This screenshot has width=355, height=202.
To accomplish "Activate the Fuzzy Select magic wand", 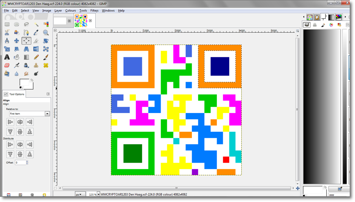I will [x=36, y=24].
